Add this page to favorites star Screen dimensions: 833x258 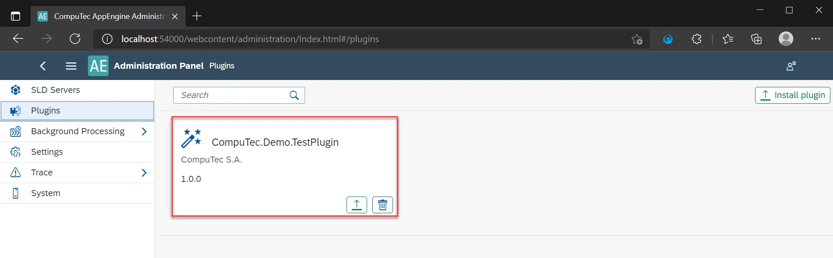pos(637,39)
